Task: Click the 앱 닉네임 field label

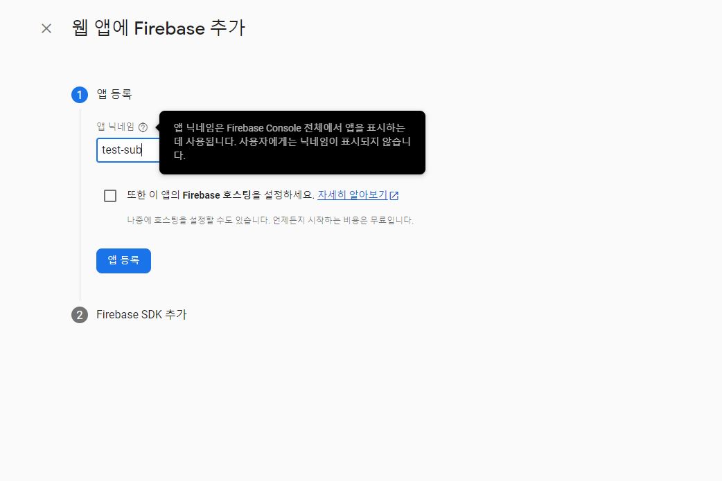Action: point(116,127)
